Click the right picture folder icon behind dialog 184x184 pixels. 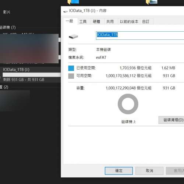[x=152, y=2]
